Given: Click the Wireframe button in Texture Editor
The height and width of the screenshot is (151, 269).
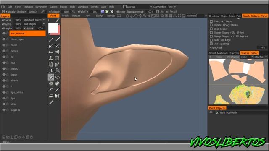Looking at the screenshot, I should pos(233,57).
